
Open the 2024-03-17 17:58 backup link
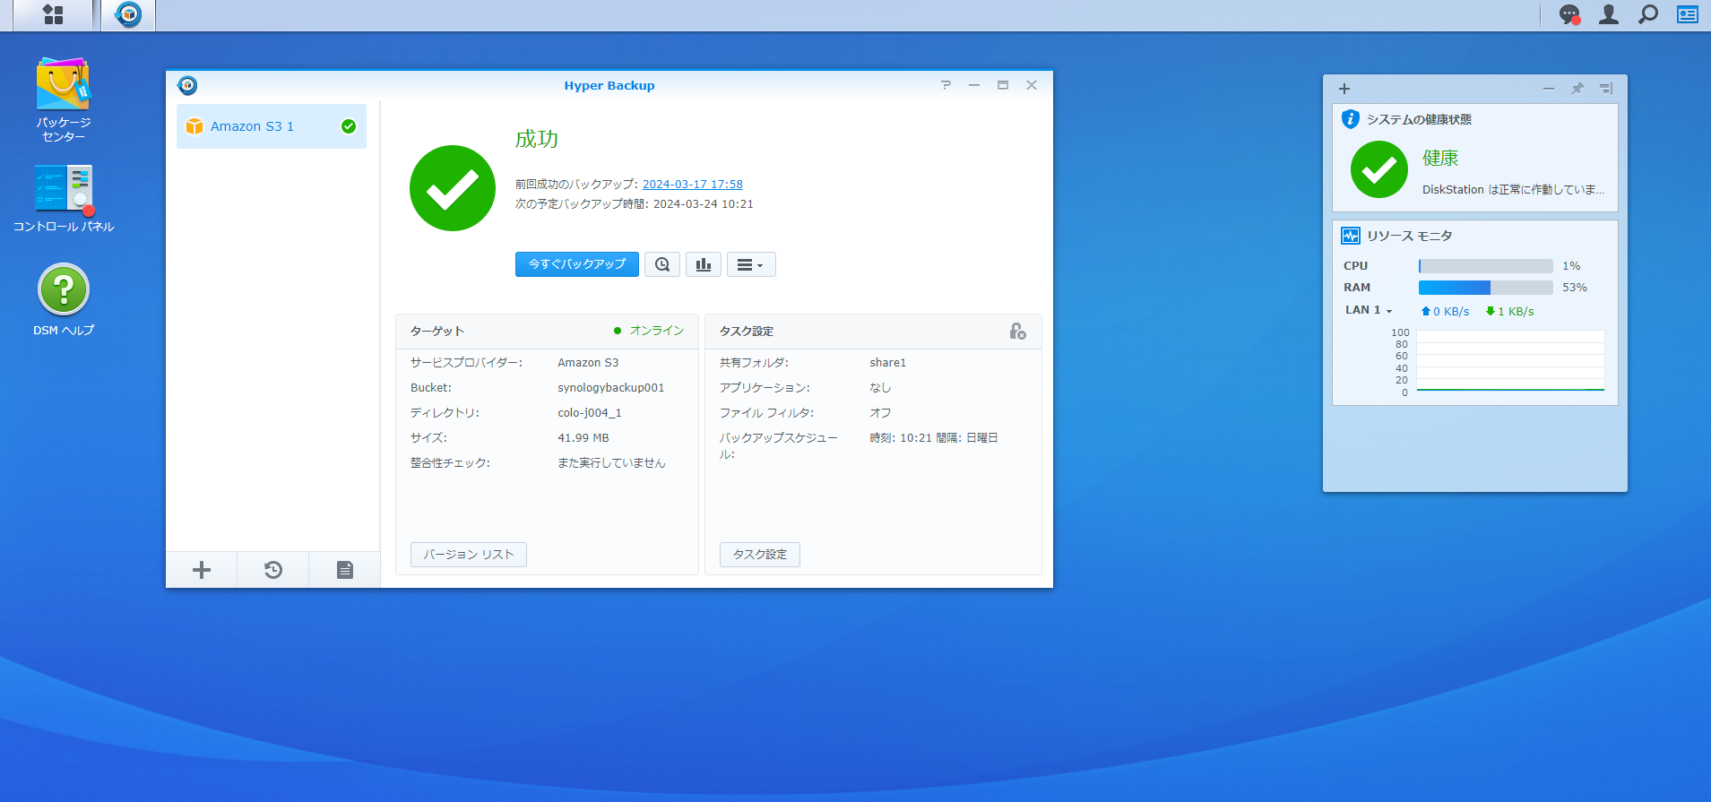click(x=693, y=185)
